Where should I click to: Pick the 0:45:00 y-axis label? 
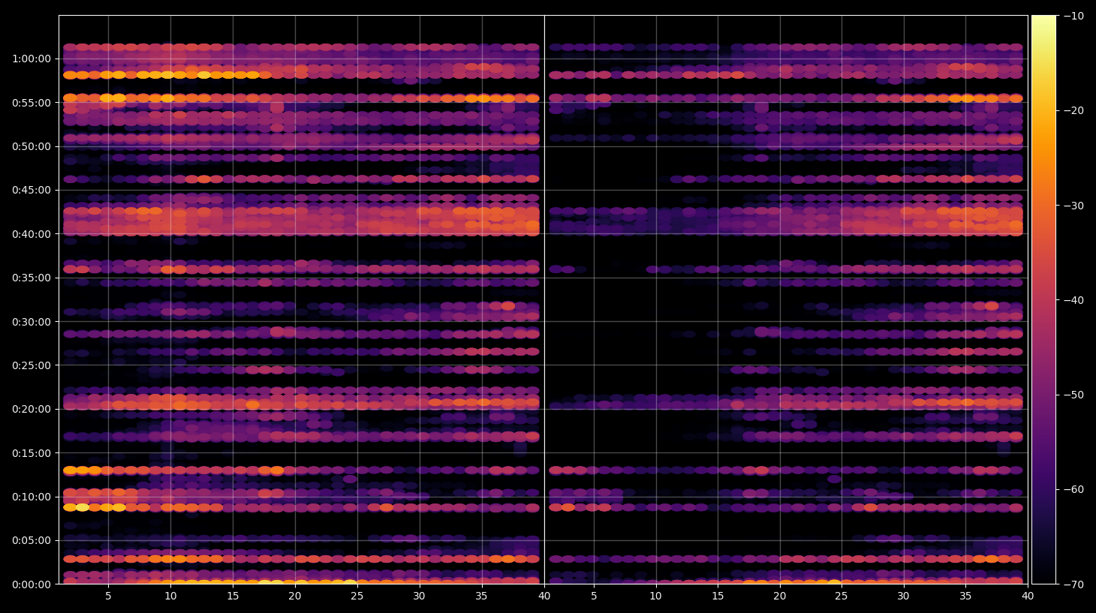pos(32,190)
